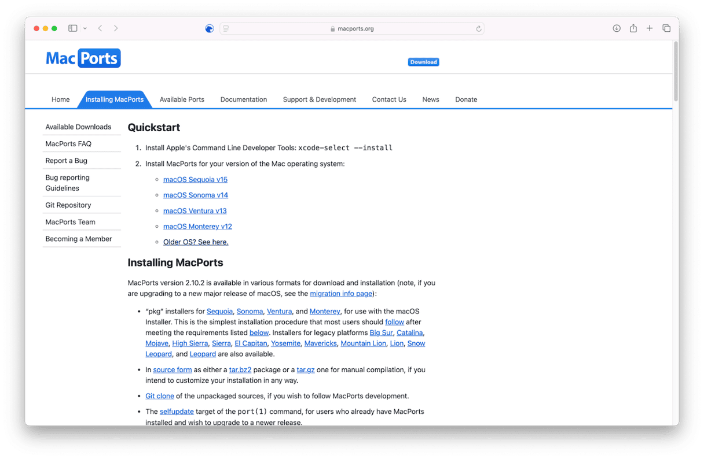The width and height of the screenshot is (704, 459).
Task: Click the Ventura pkg installer link
Action: click(279, 311)
